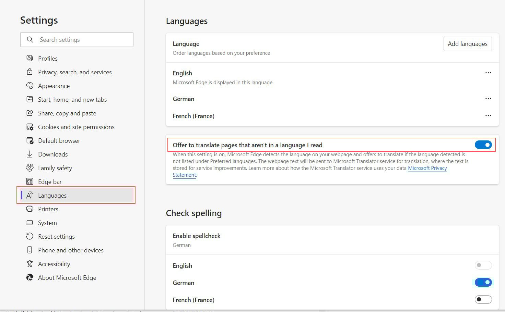505x312 pixels.
Task: Select the Privacy, search, and services icon
Action: pos(30,72)
